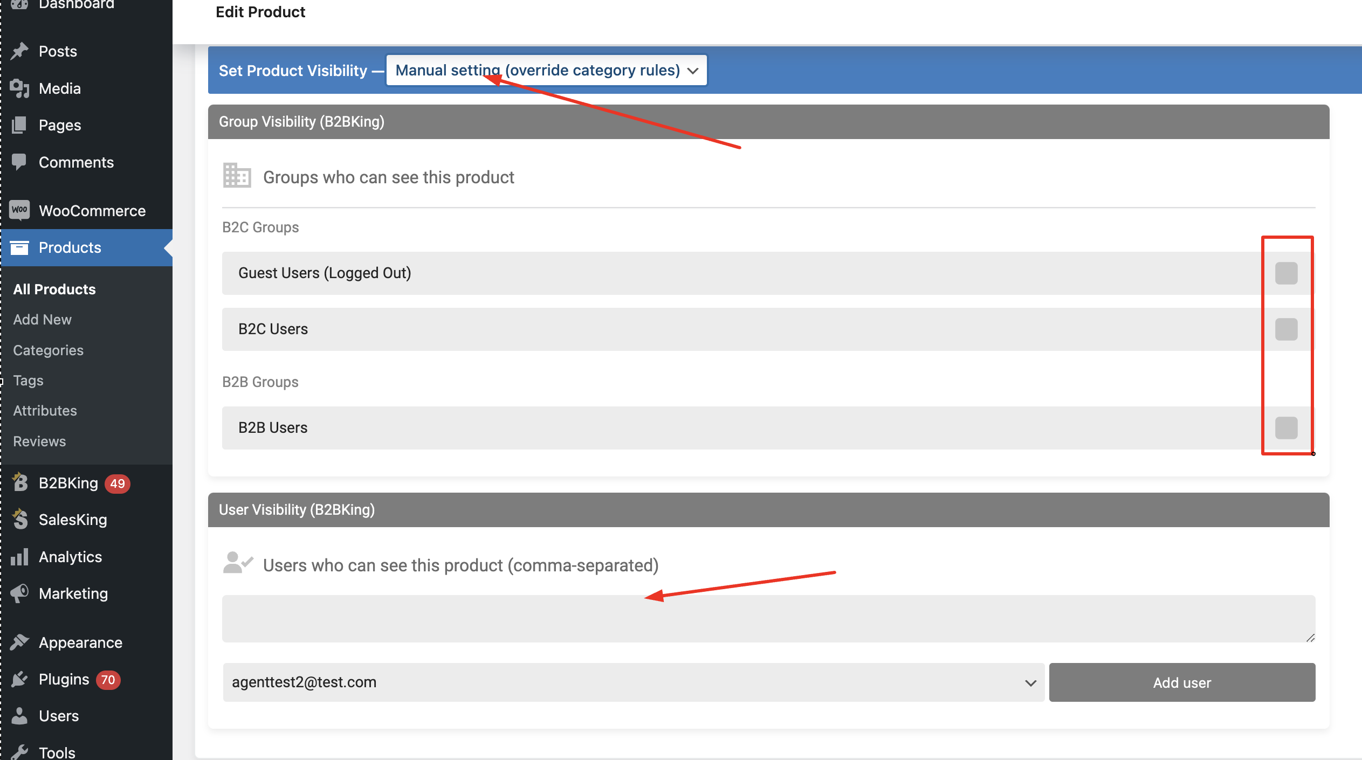Check the B2B Users visibility checkbox
Screen dimensions: 1362x760
coord(1286,428)
